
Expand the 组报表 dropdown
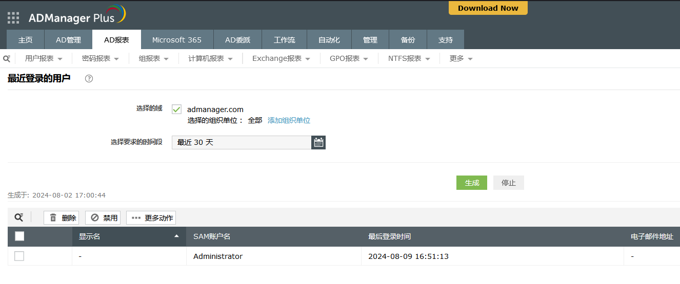154,59
